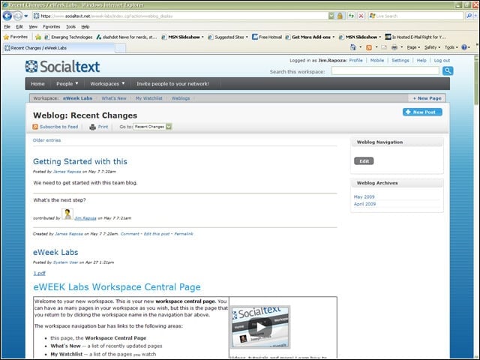Open the My Watchlist tab

tap(148, 98)
